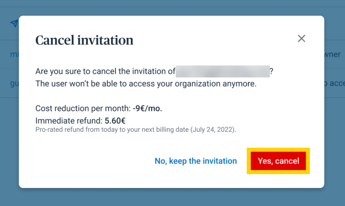Click the red Yes, cancel button
Image resolution: width=345 pixels, height=206 pixels.
(278, 161)
